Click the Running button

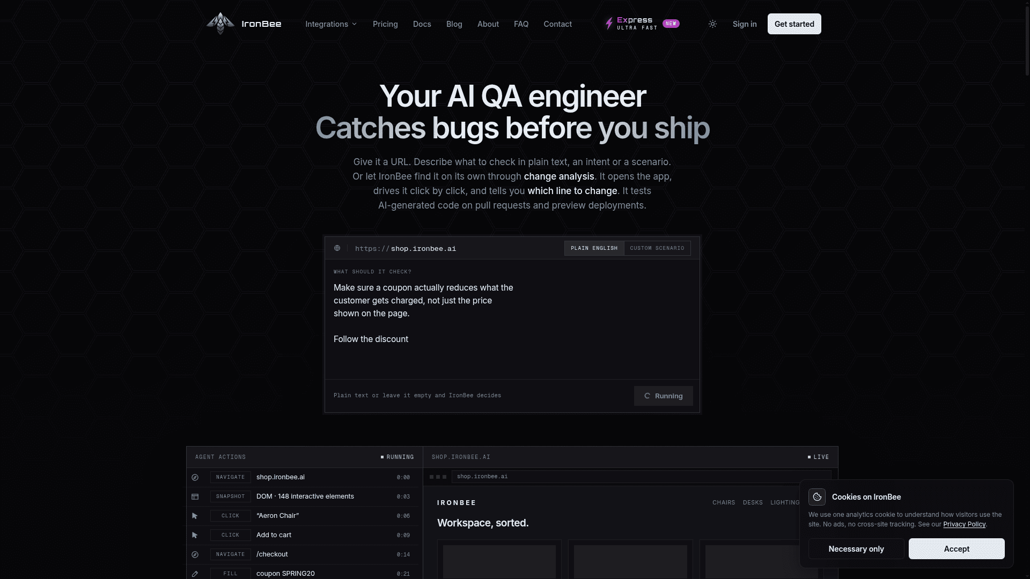664,396
